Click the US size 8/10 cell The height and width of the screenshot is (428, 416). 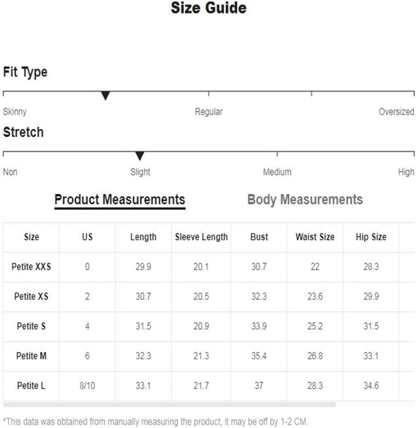[87, 386]
